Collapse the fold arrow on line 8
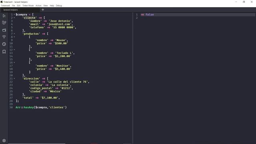This screenshot has width=256, height=144. (14, 37)
